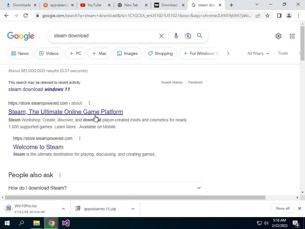Add PC to search query
The height and width of the screenshot is (229, 305).
pos(75,54)
